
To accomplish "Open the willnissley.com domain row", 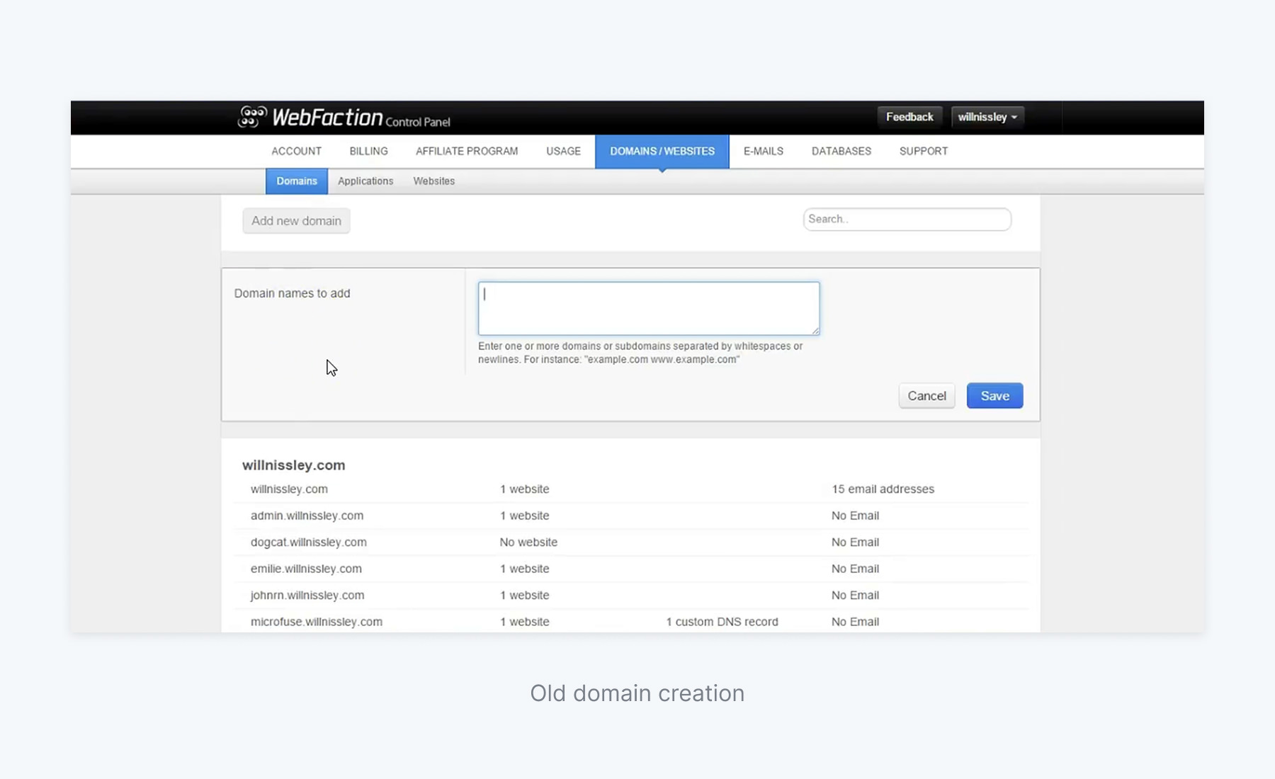I will click(x=631, y=489).
